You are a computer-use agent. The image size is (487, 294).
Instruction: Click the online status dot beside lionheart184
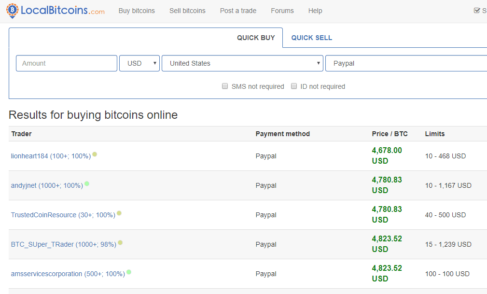95,154
